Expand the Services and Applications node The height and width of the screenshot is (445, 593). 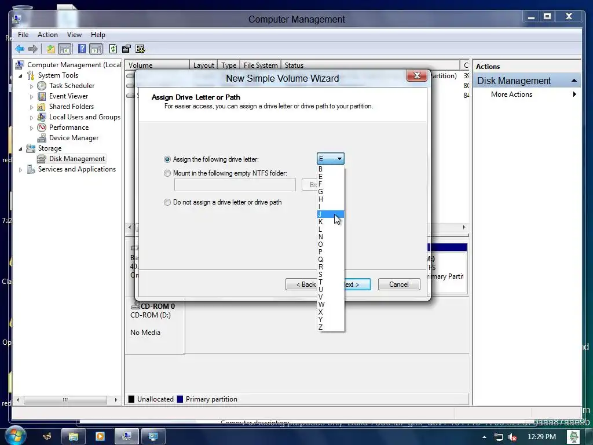pyautogui.click(x=20, y=170)
